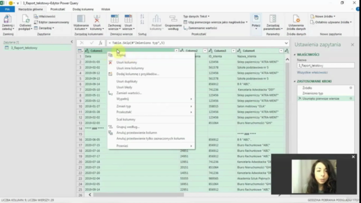The image size is (361, 203).
Task: Sort ascending with the A-Z icon
Action: tap(142, 16)
